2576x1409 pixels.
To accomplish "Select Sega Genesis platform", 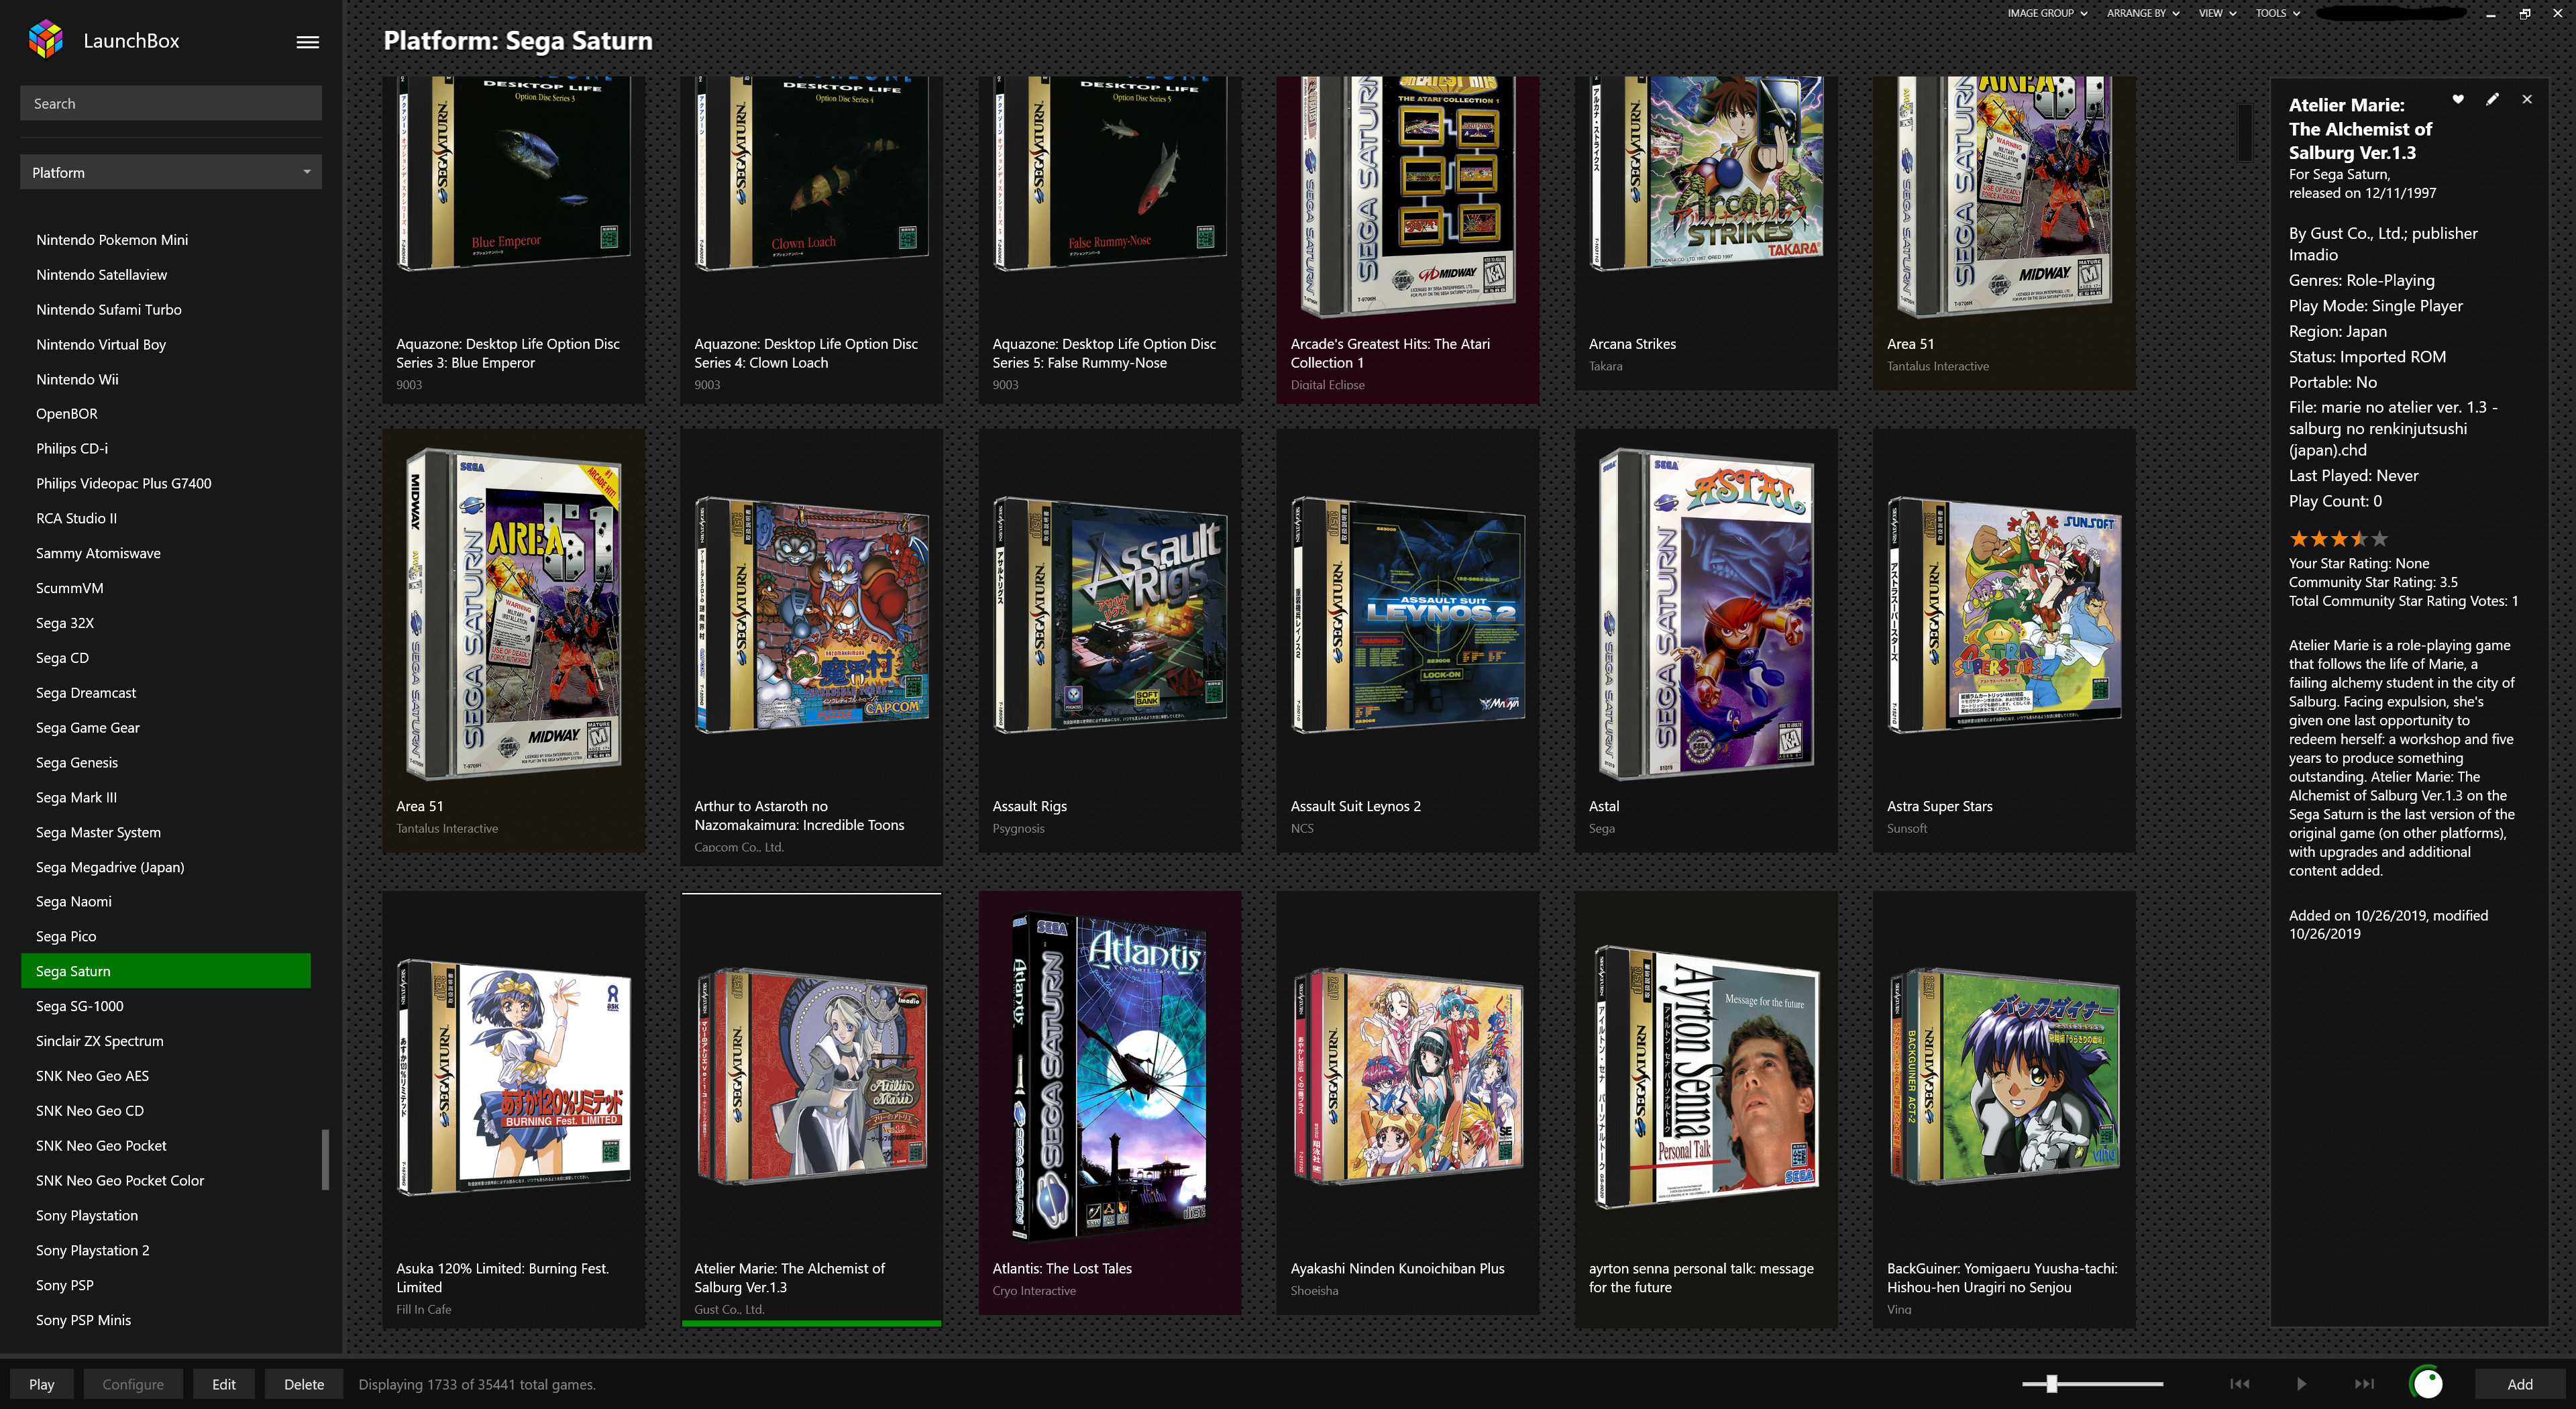I will 77,762.
